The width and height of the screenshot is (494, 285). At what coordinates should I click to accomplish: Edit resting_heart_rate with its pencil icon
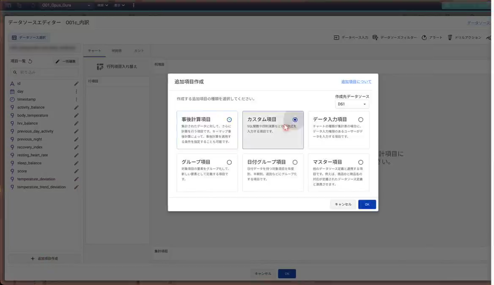coord(76,155)
